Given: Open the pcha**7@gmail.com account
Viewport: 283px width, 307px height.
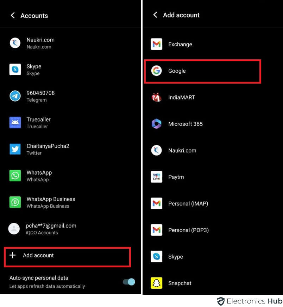Looking at the screenshot, I should 70,229.
